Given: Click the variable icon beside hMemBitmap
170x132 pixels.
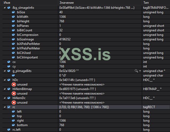Looking at the screenshot, I should click(9, 89).
